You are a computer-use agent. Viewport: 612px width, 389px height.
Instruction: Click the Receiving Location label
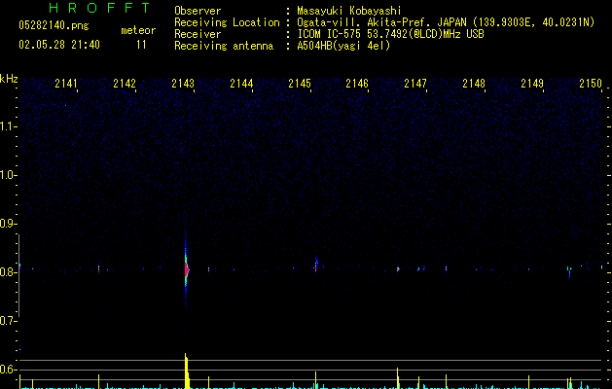point(227,22)
